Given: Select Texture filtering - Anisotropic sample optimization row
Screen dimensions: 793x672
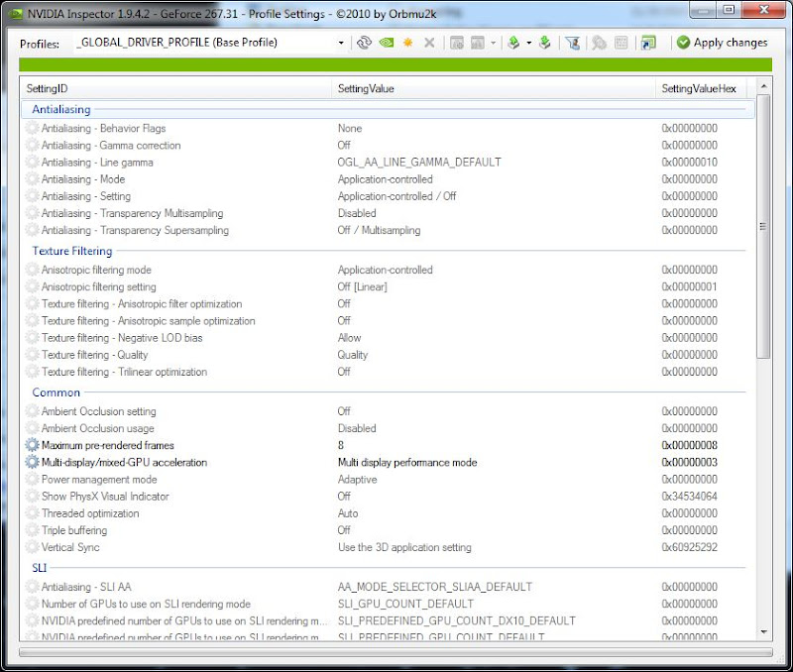Looking at the screenshot, I should (388, 320).
